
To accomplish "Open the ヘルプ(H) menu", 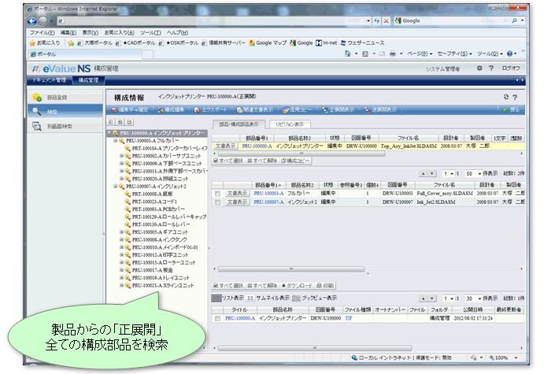I will coord(177,33).
